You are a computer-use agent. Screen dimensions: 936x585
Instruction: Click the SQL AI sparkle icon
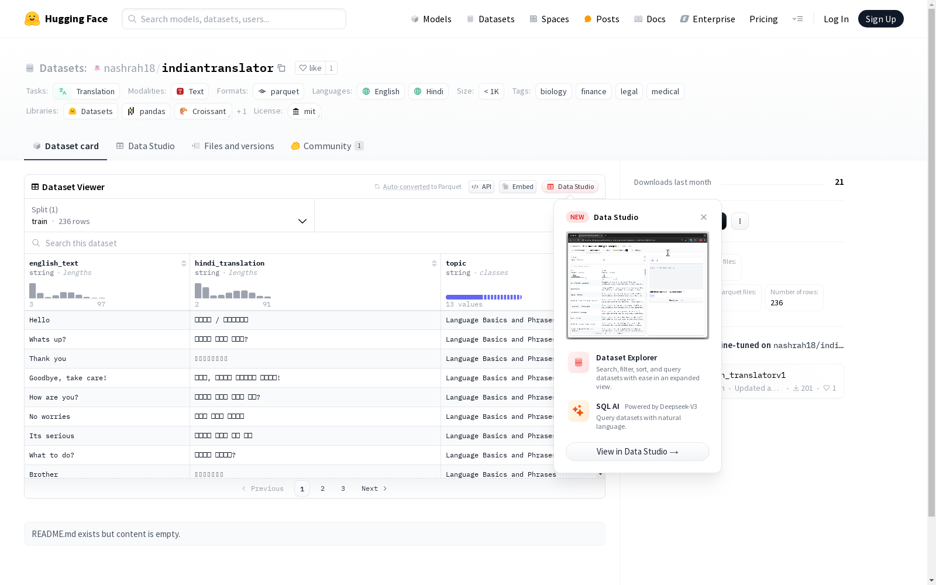[579, 411]
